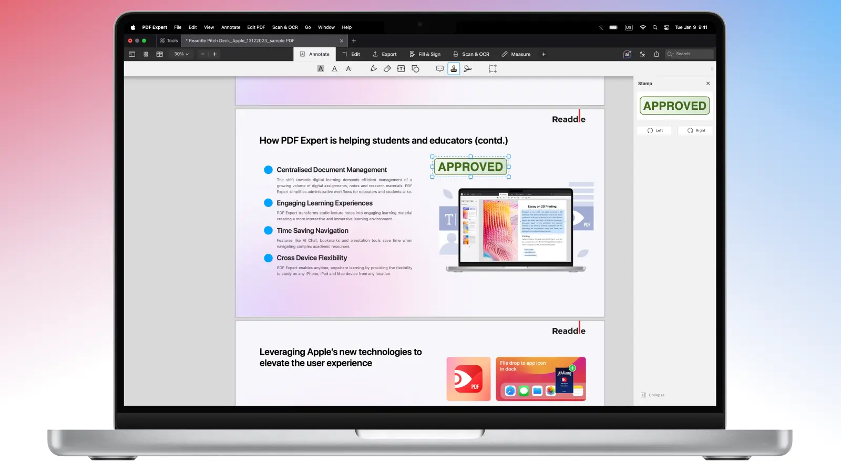
Task: Switch to the Fill & Sign tab
Action: click(425, 54)
